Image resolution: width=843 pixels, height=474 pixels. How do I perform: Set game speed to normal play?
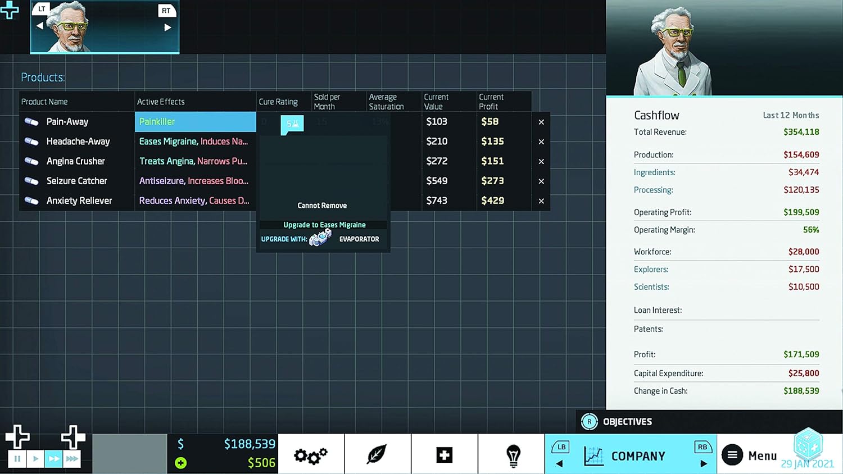[35, 459]
